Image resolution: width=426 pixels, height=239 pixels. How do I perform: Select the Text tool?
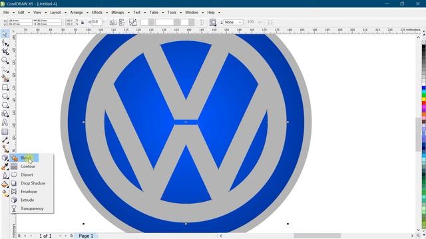pyautogui.click(x=5, y=123)
